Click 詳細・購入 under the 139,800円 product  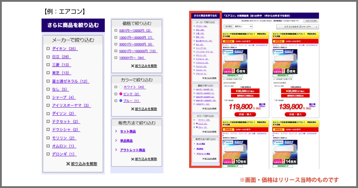(295, 114)
